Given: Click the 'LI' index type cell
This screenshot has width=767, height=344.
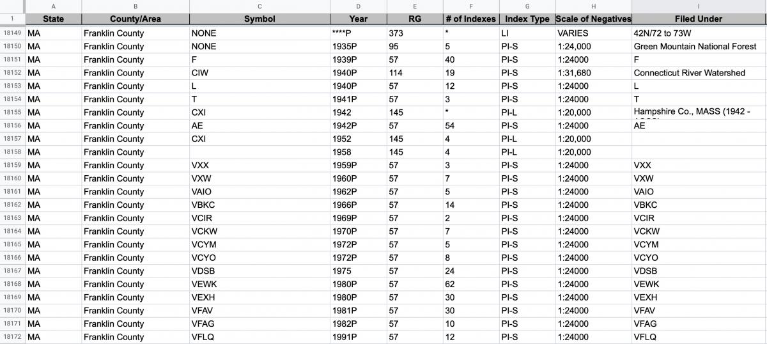Looking at the screenshot, I should point(505,33).
